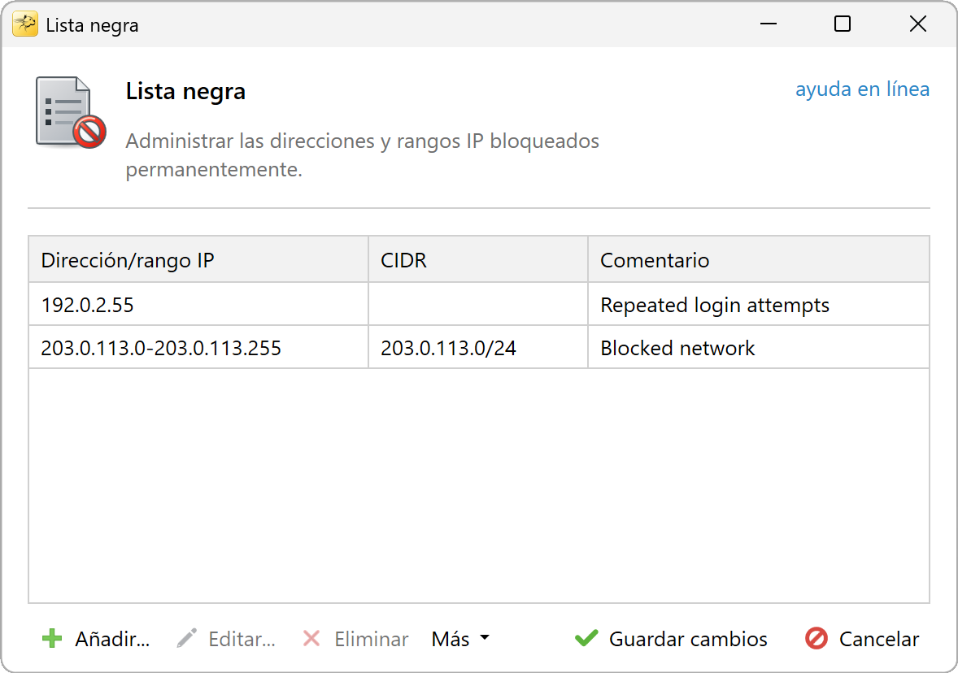Click the green plus Añadir icon
The image size is (958, 673).
pyautogui.click(x=52, y=638)
